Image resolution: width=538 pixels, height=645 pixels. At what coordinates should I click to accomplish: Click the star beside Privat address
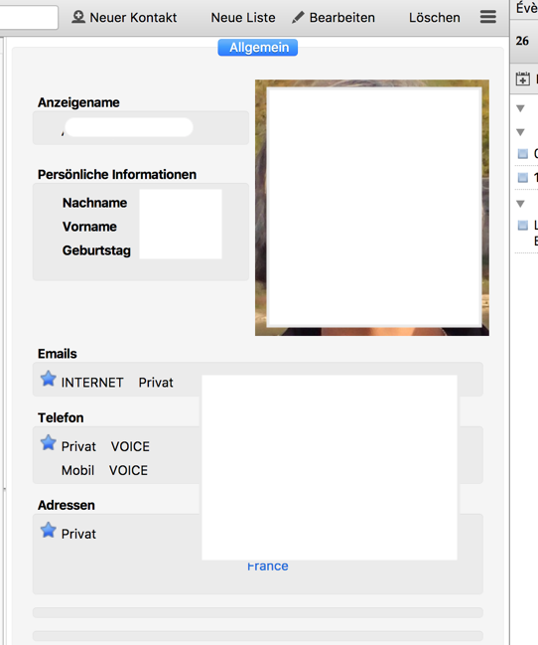coord(48,531)
